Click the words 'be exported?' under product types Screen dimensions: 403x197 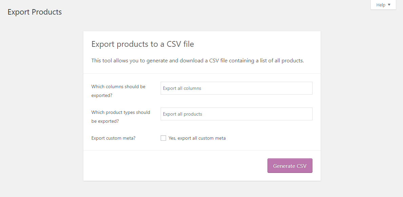pyautogui.click(x=105, y=121)
